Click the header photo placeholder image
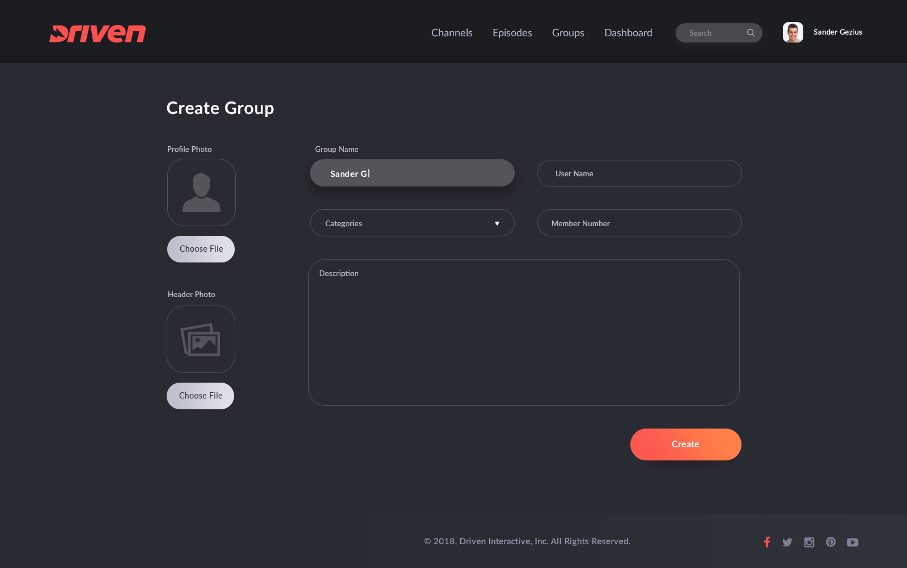The width and height of the screenshot is (907, 568). 201,340
